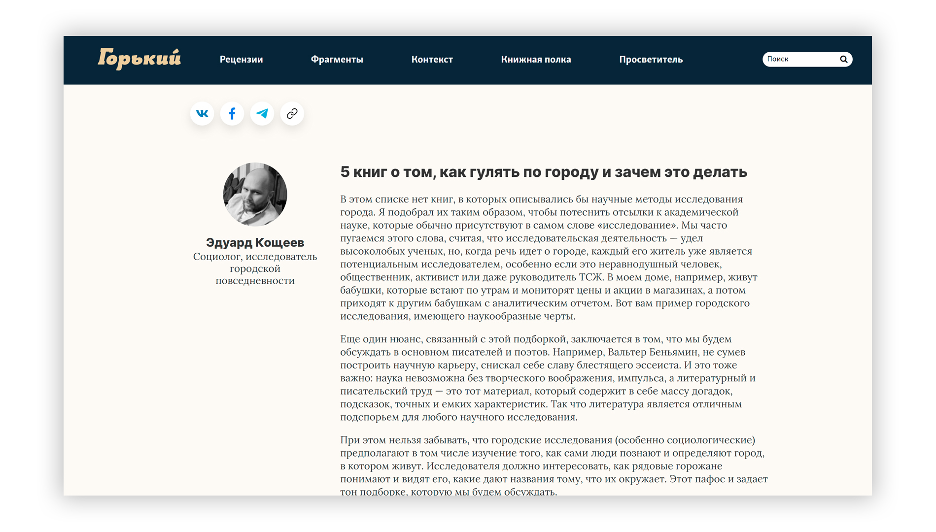Image resolution: width=936 pixels, height=532 pixels.
Task: Share the article on VK
Action: (x=202, y=114)
